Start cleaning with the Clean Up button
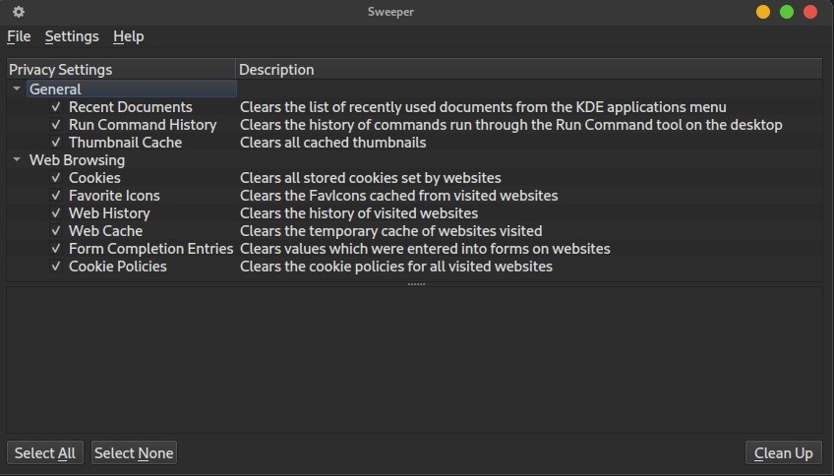Screen dimensions: 834x476 pyautogui.click(x=784, y=452)
